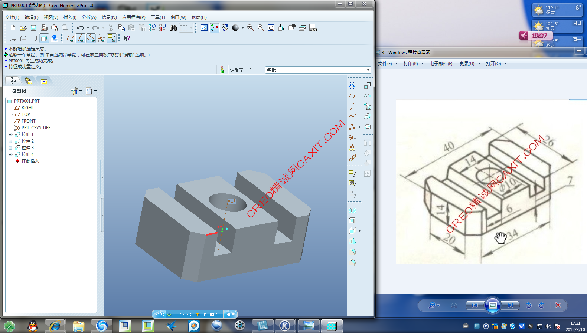The image size is (587, 333).
Task: Select the Revolve tool icon
Action: point(367,96)
